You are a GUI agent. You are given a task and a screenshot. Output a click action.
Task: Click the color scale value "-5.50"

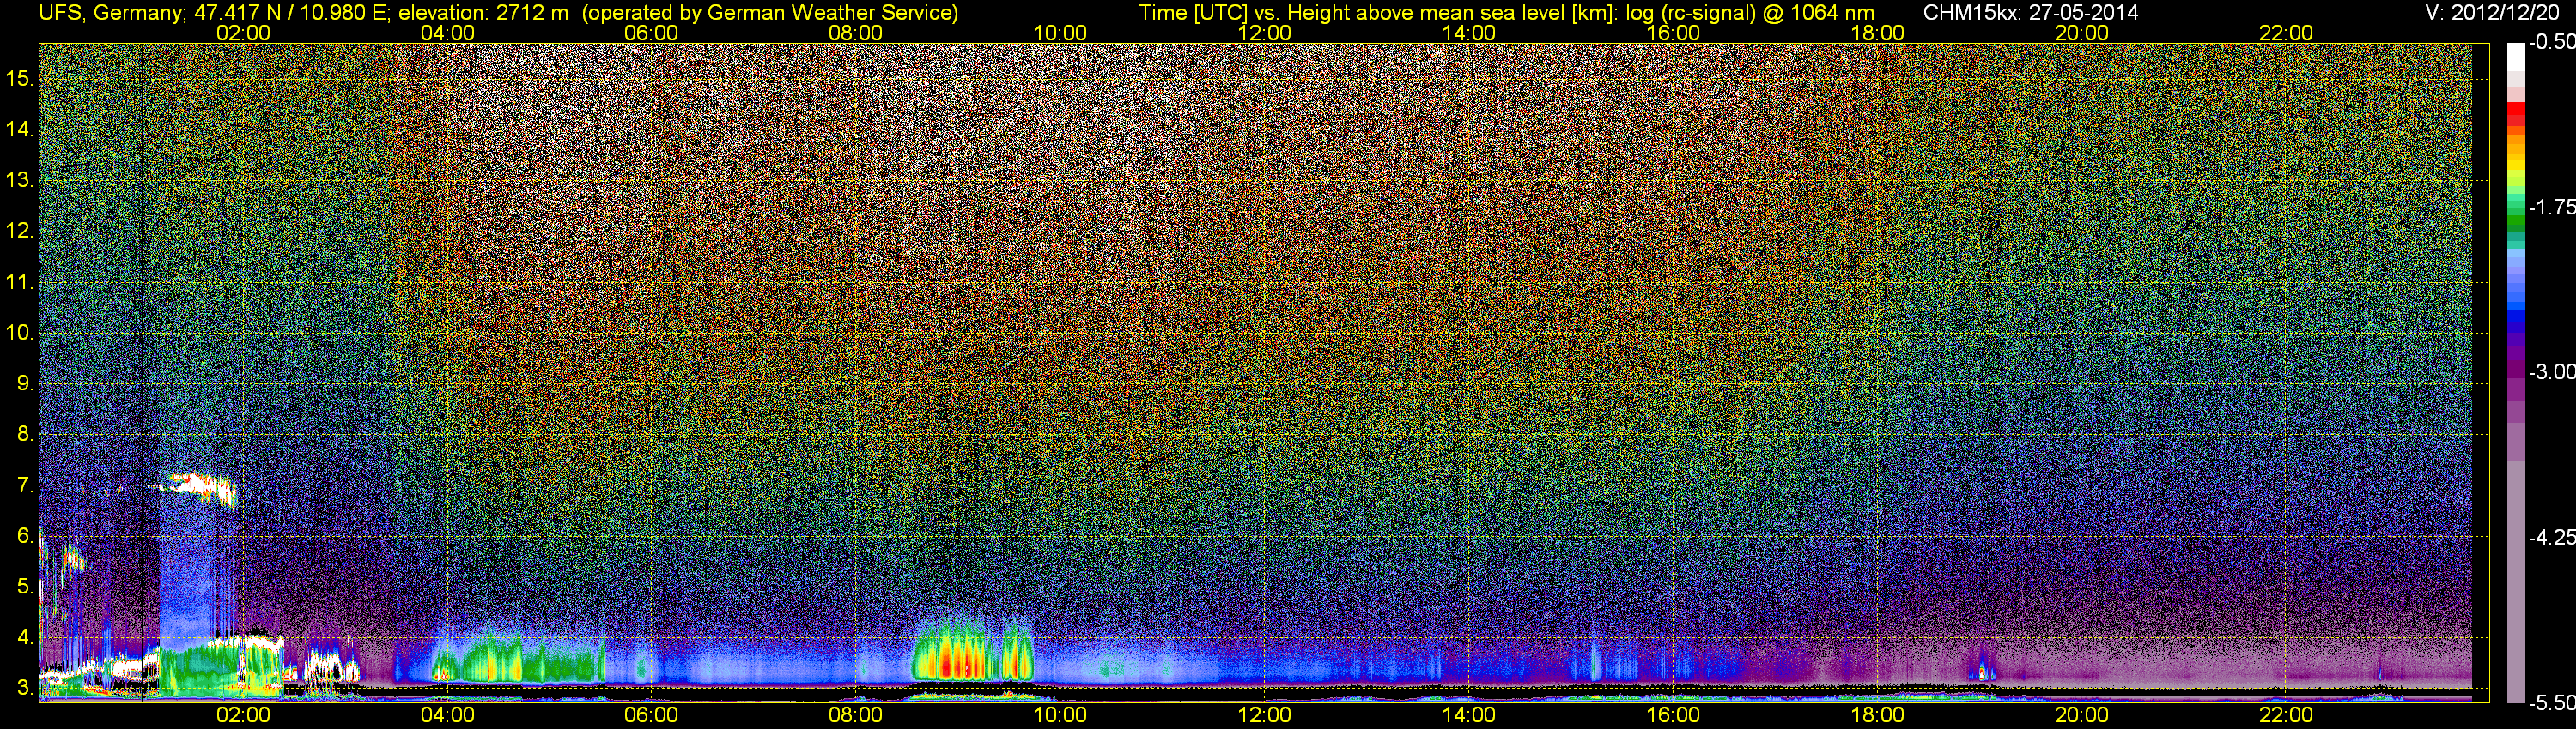coord(2552,702)
